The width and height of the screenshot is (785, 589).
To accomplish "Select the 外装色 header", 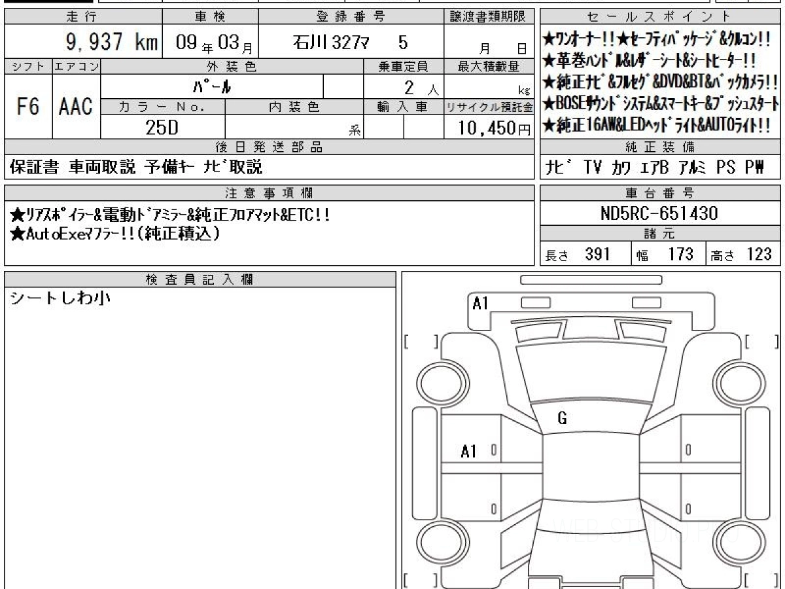I will coord(232,66).
